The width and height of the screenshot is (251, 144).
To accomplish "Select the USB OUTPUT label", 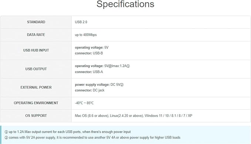I will (x=36, y=69).
